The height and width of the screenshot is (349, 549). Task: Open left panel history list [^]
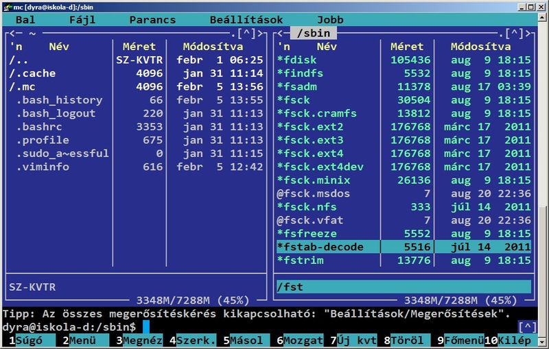(247, 33)
